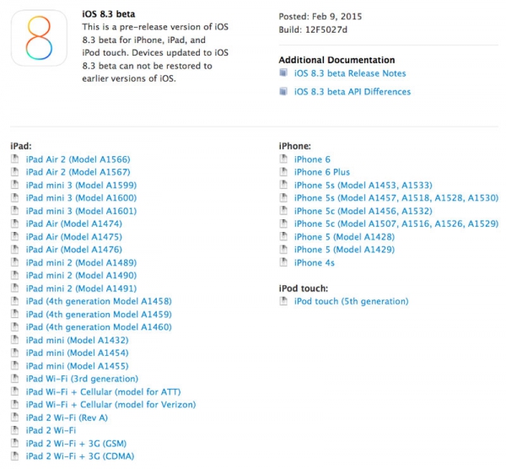Download the iPhone 6 firmware link
Image resolution: width=506 pixels, height=469 pixels.
click(x=312, y=159)
